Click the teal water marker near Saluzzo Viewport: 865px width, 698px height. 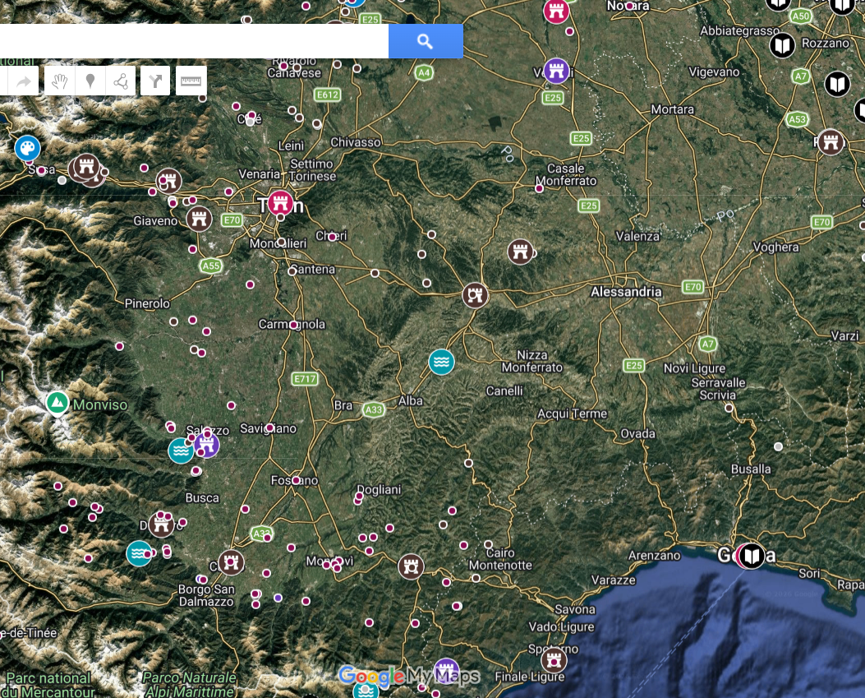[x=181, y=451]
